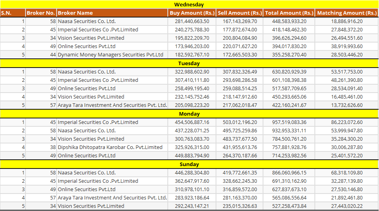Click Dipshika Dhitopatra Karobar Co. broker name
The height and width of the screenshot is (211, 379).
pyautogui.click(x=110, y=147)
